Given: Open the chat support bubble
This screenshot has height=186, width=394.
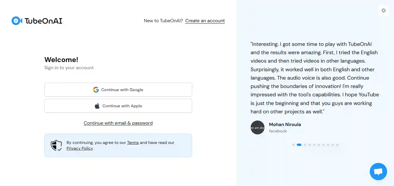Looking at the screenshot, I should click(378, 172).
